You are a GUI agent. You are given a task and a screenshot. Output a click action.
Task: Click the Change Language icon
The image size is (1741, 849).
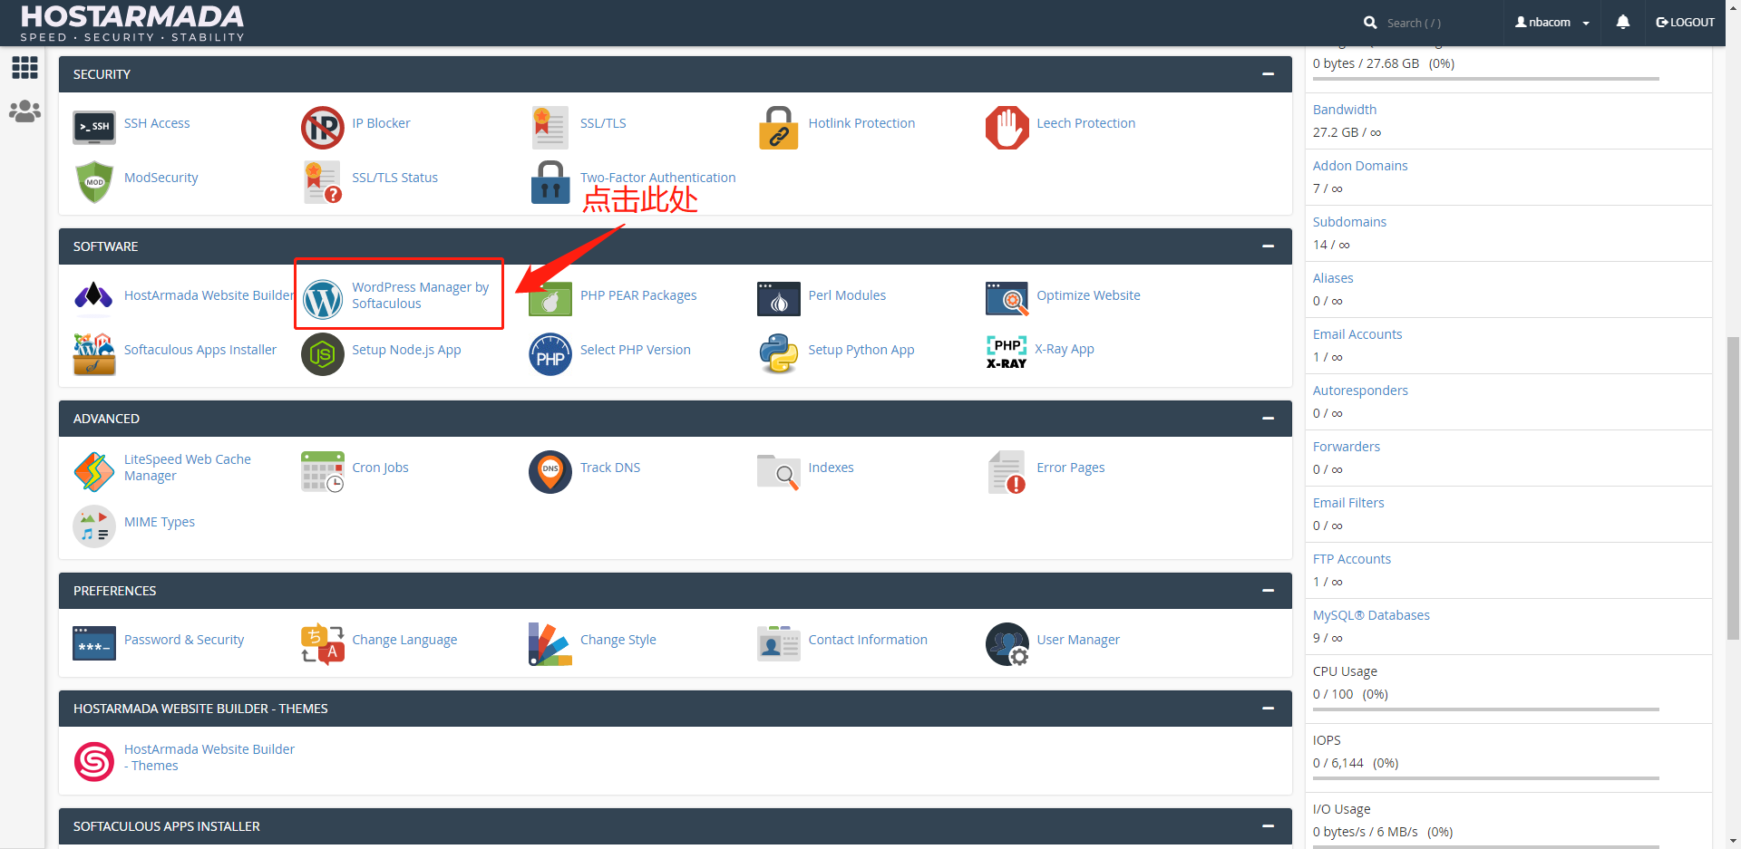coord(323,643)
